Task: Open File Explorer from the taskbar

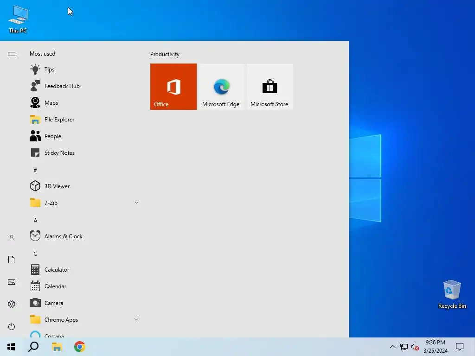Action: click(57, 347)
